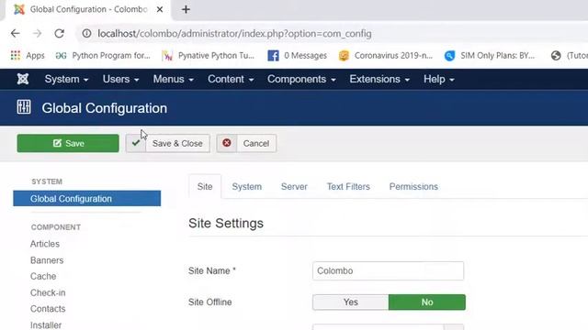
Task: Open Installer component settings
Action: [x=46, y=324]
